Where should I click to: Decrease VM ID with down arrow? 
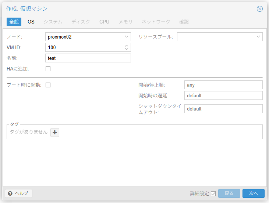tap(127, 49)
